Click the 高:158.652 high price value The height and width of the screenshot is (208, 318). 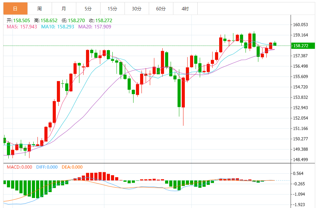[46, 20]
